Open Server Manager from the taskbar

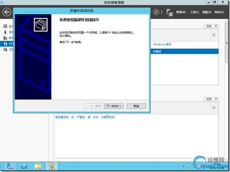point(10,166)
